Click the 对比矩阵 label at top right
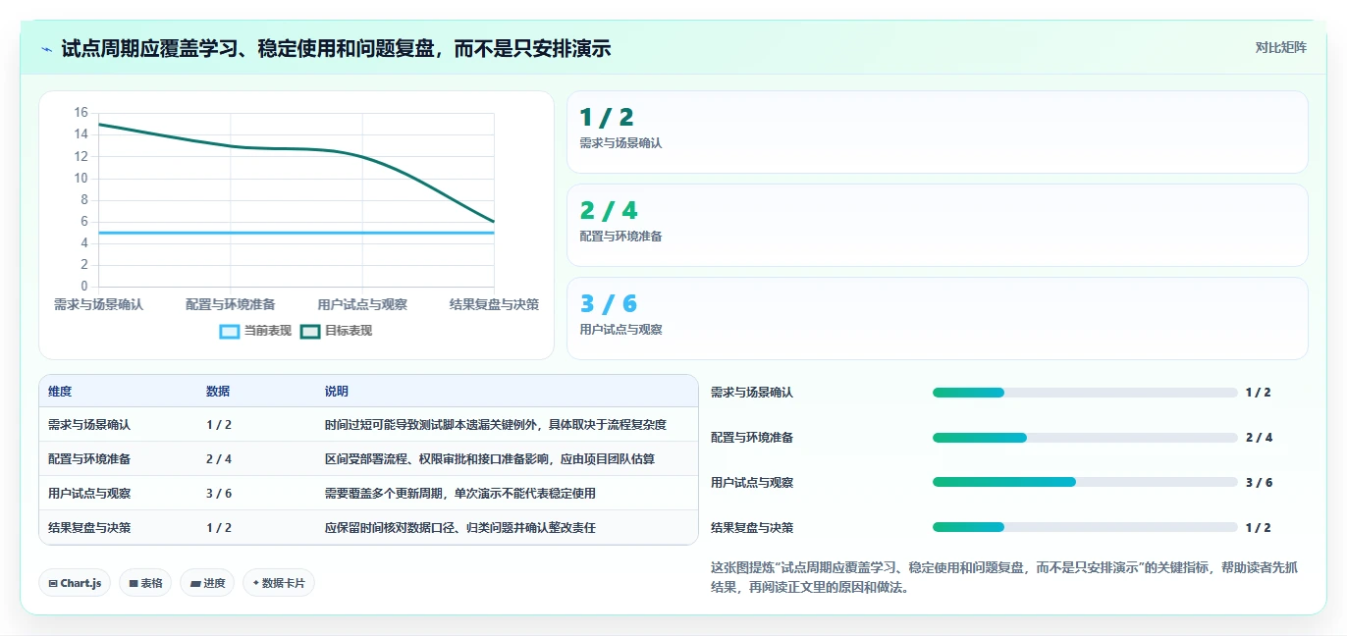The image size is (1347, 636). pyautogui.click(x=1280, y=47)
